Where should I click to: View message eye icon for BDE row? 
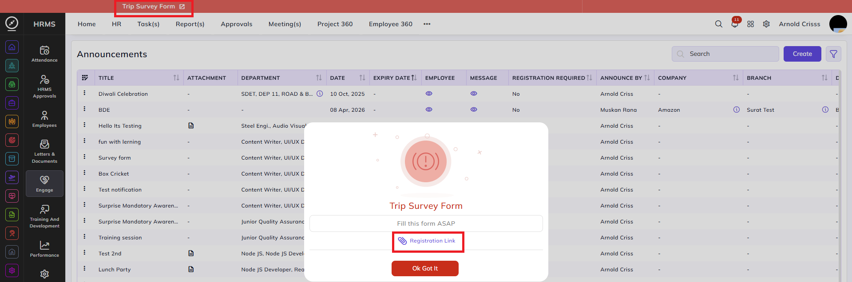[474, 110]
